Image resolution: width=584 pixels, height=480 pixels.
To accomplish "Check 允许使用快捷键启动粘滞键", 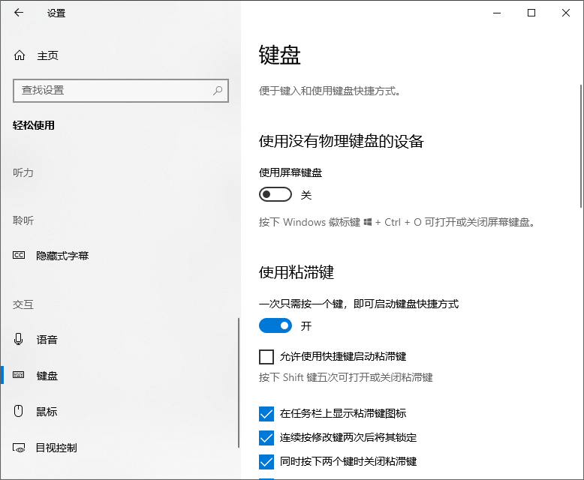I will click(266, 357).
